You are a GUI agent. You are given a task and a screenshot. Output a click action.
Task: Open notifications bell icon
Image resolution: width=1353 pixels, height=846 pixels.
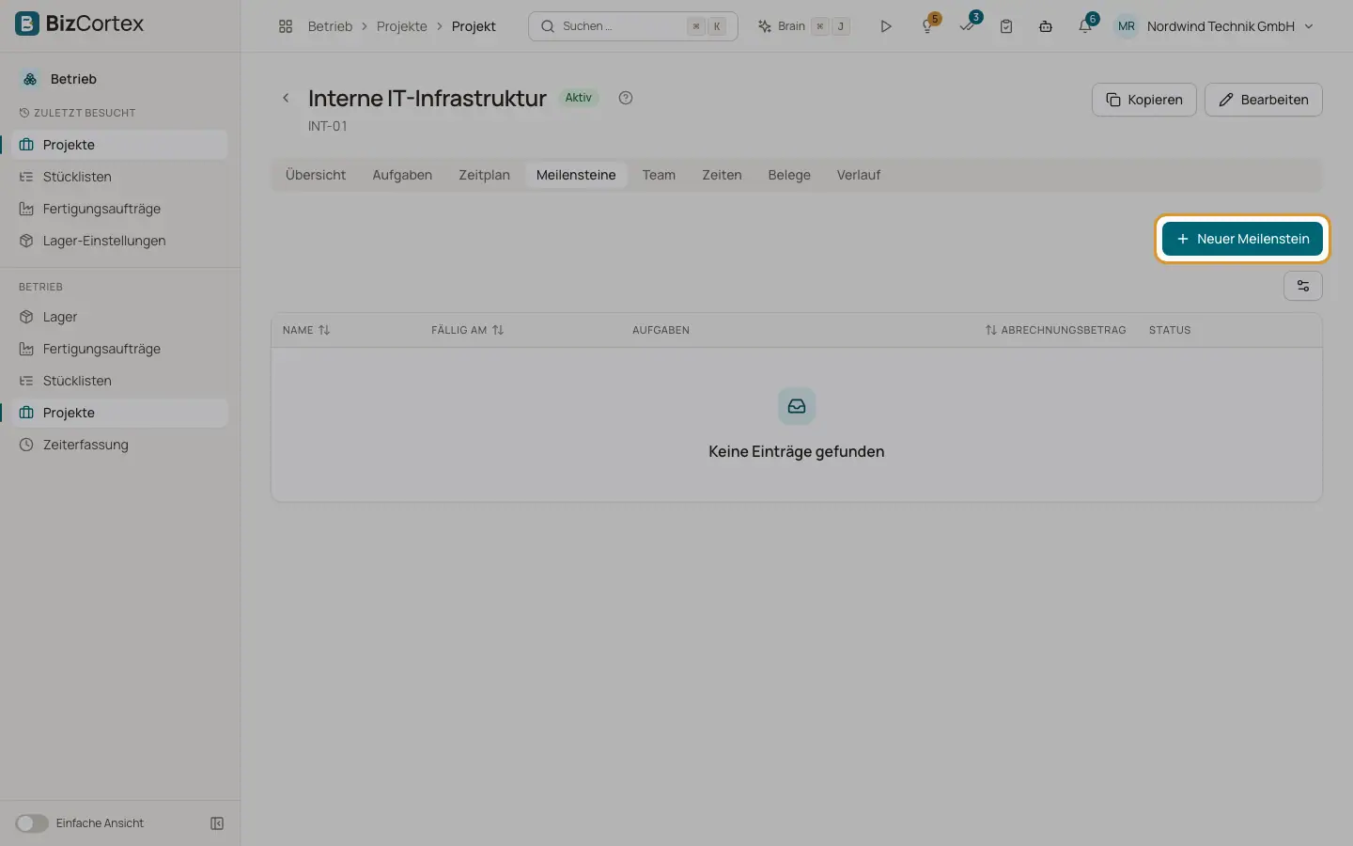pos(1085,26)
